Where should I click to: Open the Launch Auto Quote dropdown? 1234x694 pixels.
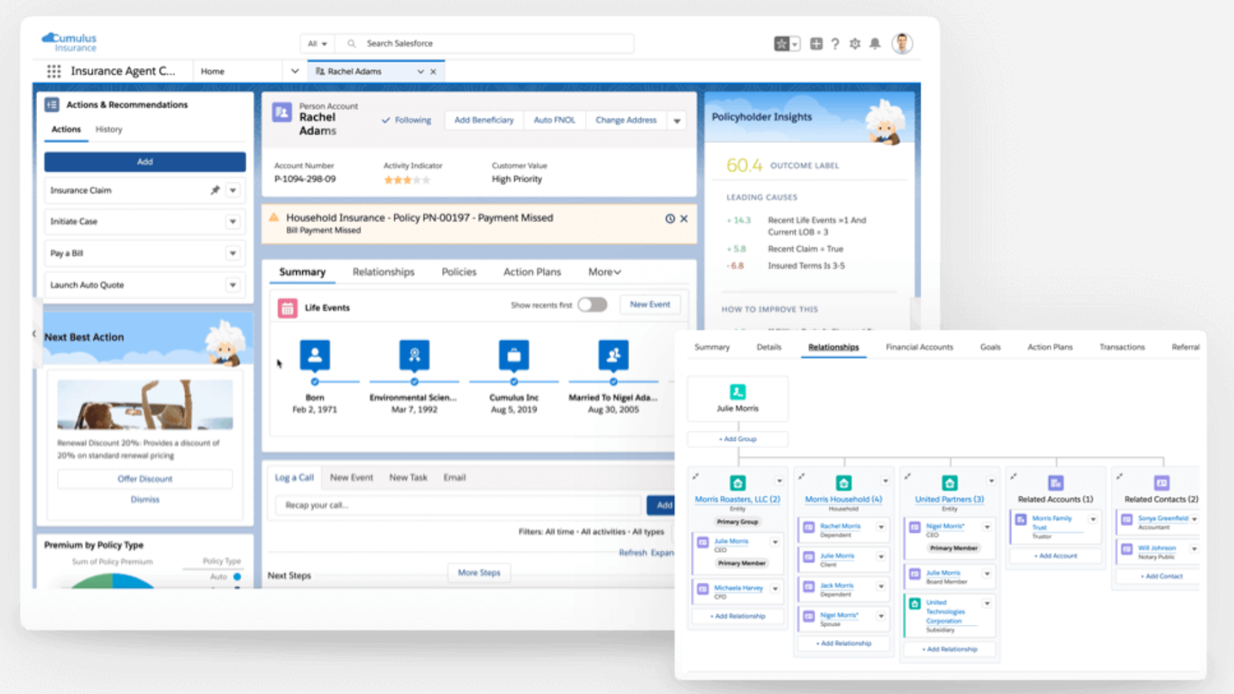[233, 285]
